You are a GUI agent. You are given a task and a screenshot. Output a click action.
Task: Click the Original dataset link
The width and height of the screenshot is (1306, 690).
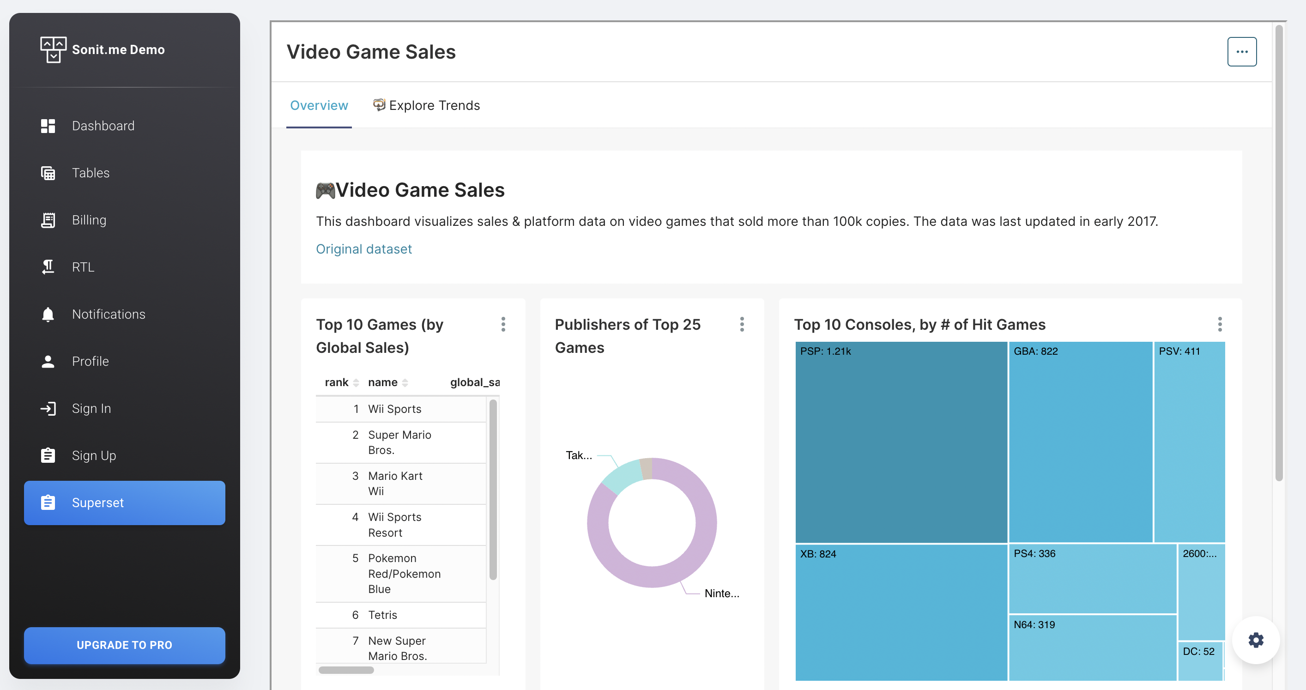[363, 249]
